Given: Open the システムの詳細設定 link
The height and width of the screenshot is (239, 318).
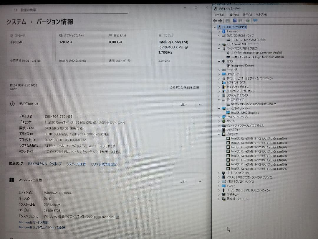Looking at the screenshot, I should [x=104, y=164].
